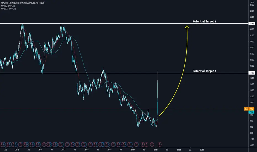Screen dimensions: 257x152
Task: Click the 12.00 price axis label
Action: pos(252,96)
